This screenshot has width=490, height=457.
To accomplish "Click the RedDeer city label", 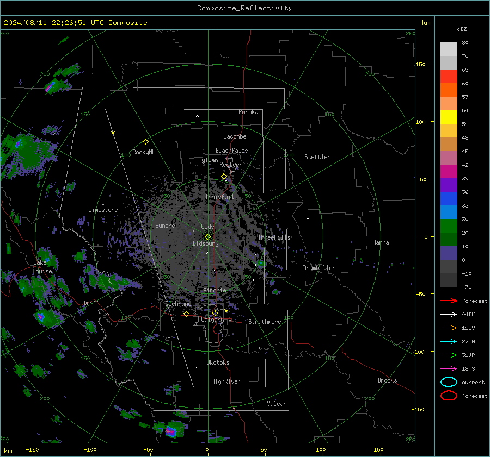I will tap(231, 165).
